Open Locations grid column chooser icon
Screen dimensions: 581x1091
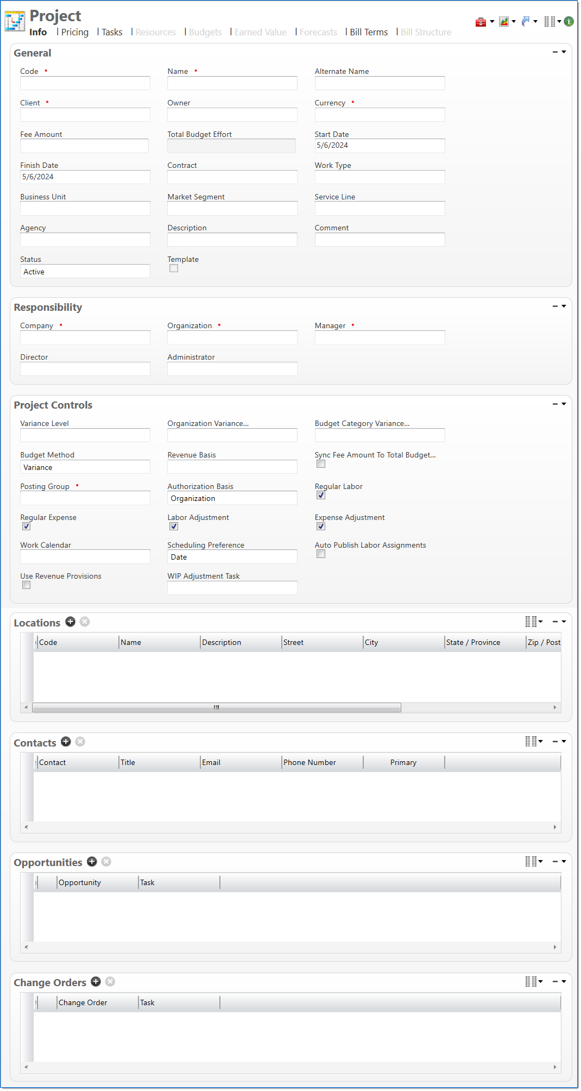point(532,622)
